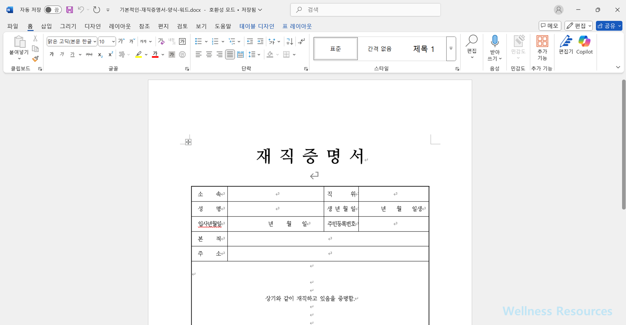Expand the borders dropdown arrow
This screenshot has width=626, height=325.
click(294, 54)
